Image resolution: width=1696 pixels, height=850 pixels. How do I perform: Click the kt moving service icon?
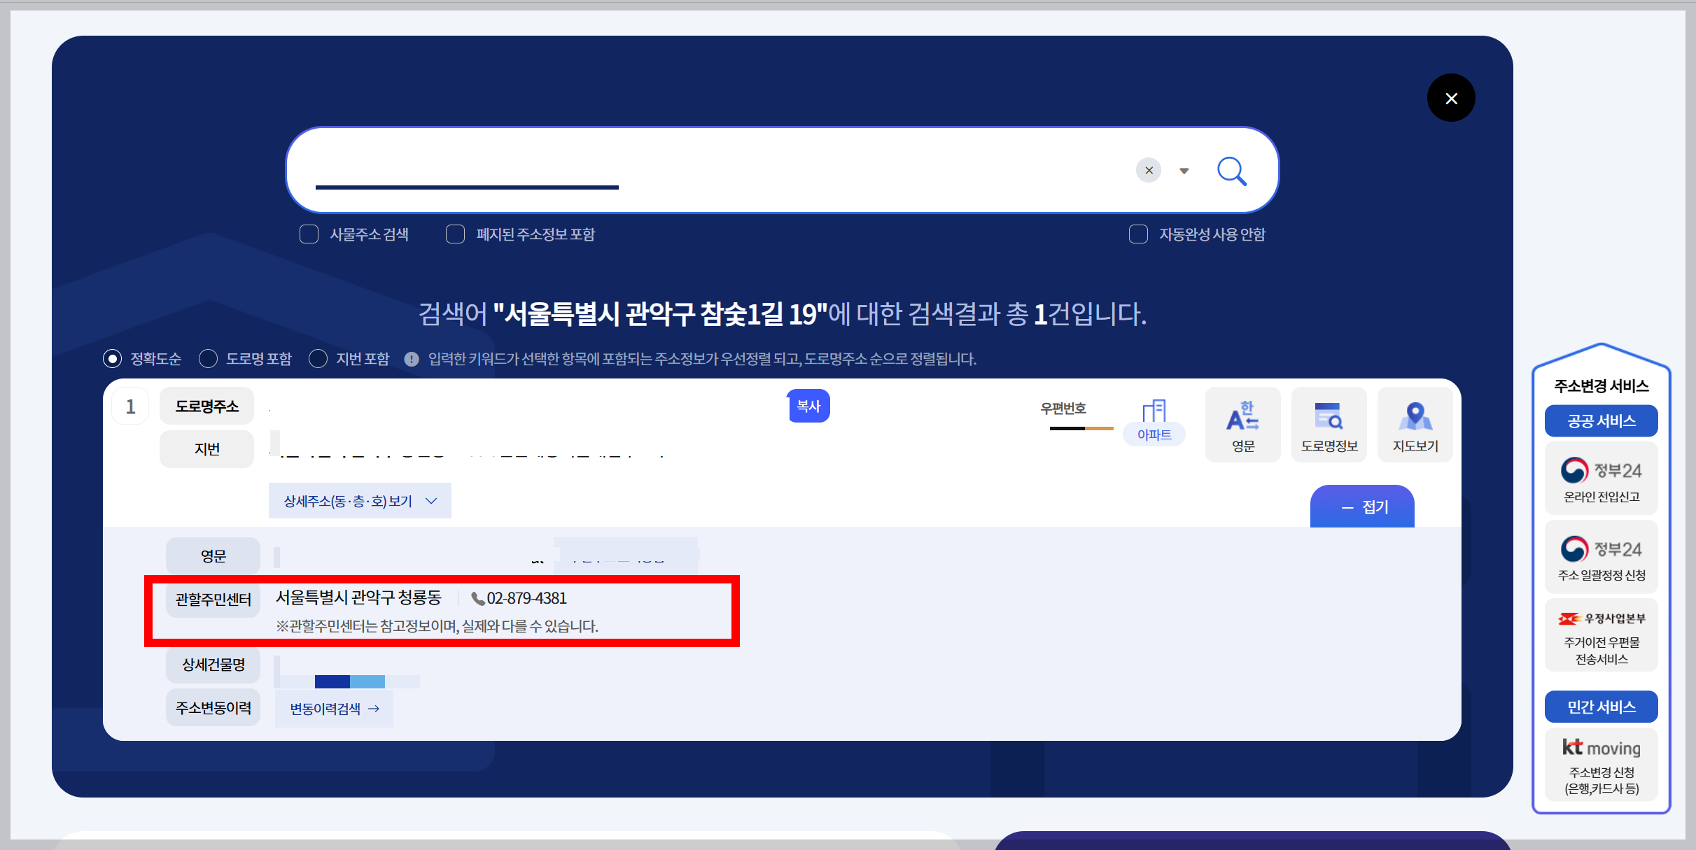point(1601,747)
